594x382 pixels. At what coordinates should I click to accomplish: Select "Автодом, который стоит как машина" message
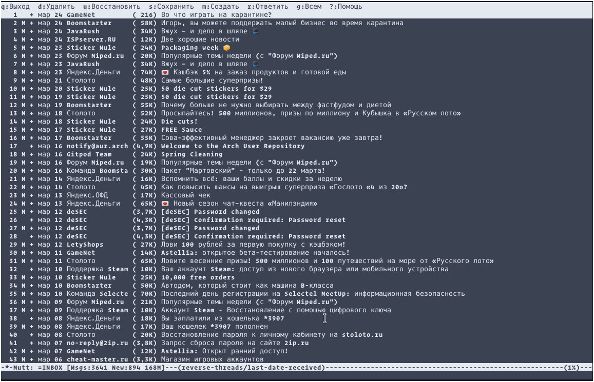coord(297,286)
